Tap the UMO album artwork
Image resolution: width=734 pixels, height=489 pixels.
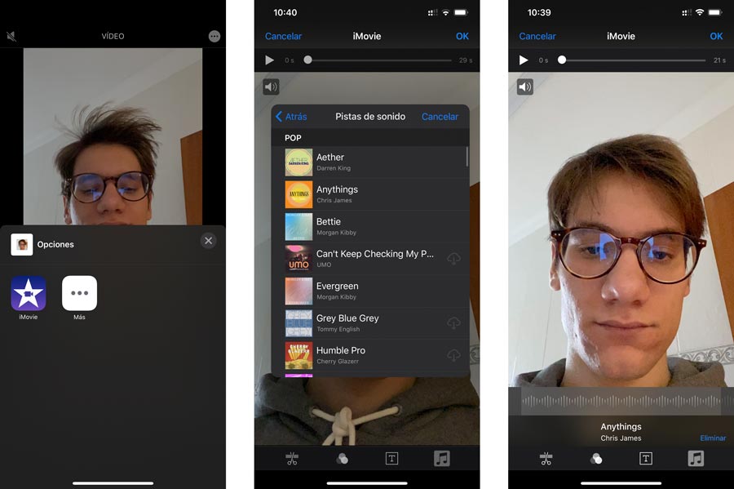tap(298, 259)
